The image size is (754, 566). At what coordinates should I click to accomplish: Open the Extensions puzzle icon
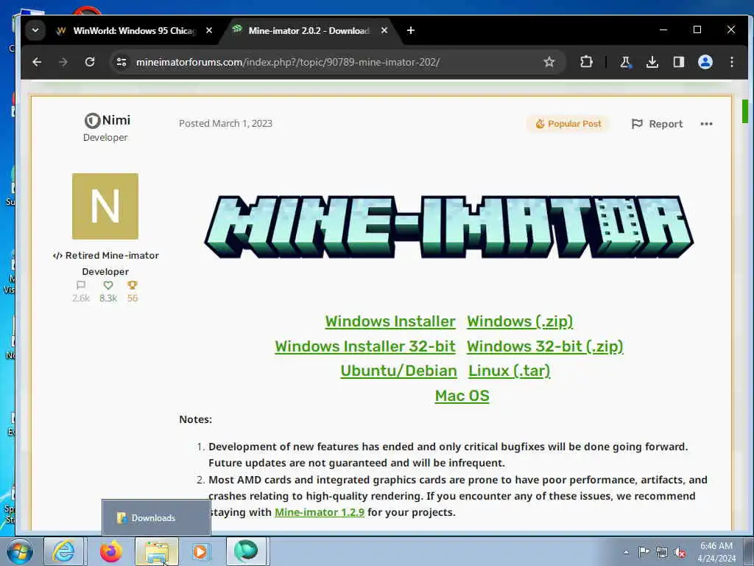pyautogui.click(x=586, y=62)
